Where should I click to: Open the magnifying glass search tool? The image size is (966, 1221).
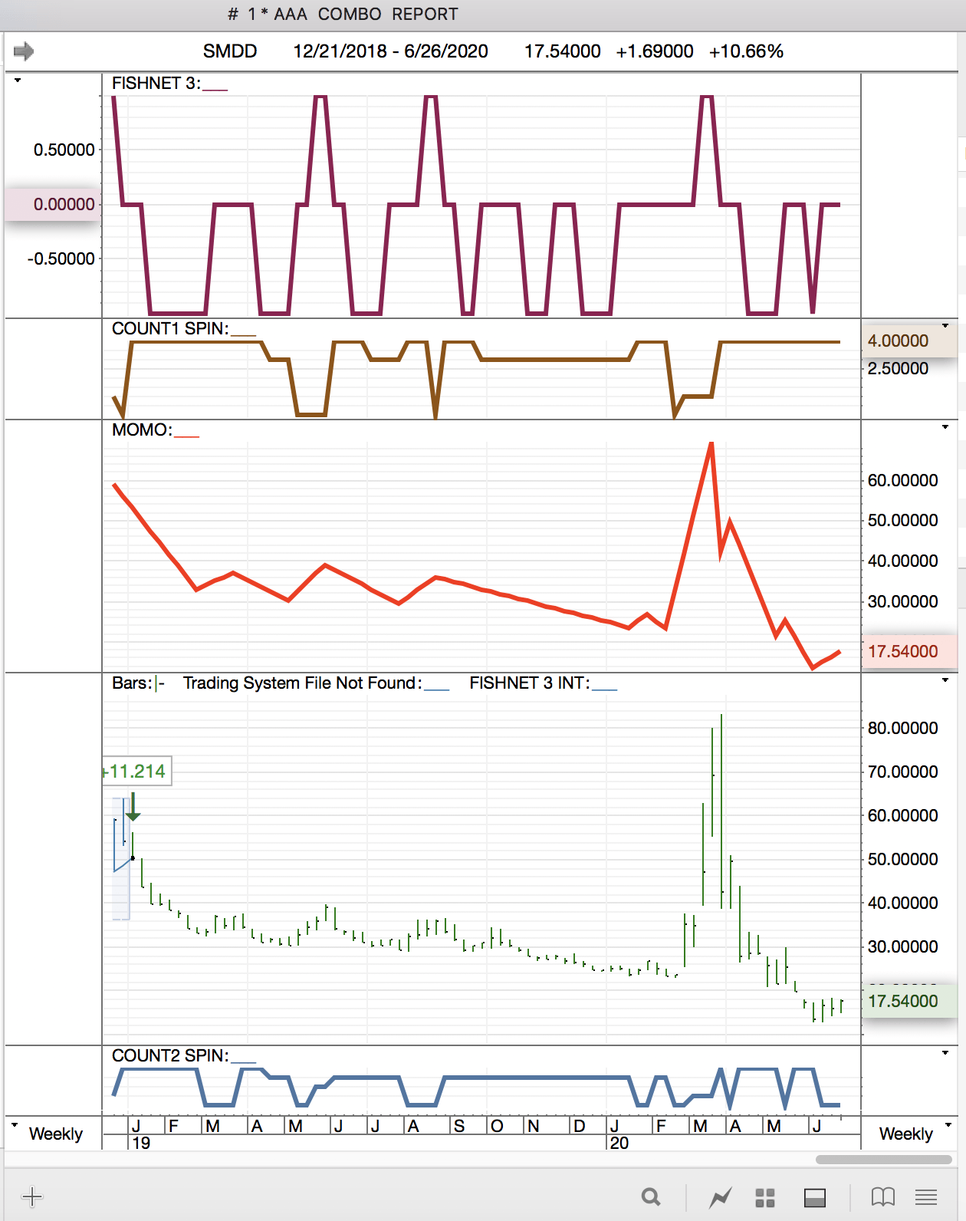click(x=651, y=1196)
